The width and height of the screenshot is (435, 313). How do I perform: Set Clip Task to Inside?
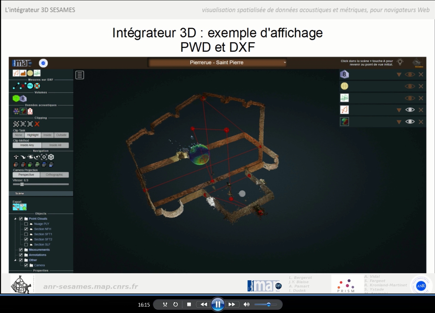point(47,135)
